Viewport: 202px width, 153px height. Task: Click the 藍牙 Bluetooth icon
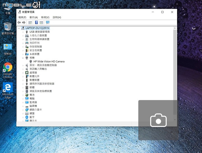27,117
